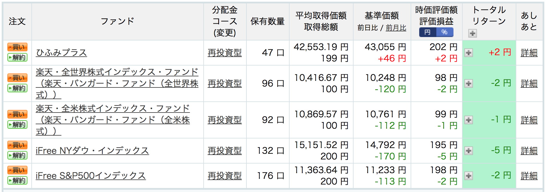Switch valuation display to 円
The height and width of the screenshot is (192, 546).
(x=427, y=32)
